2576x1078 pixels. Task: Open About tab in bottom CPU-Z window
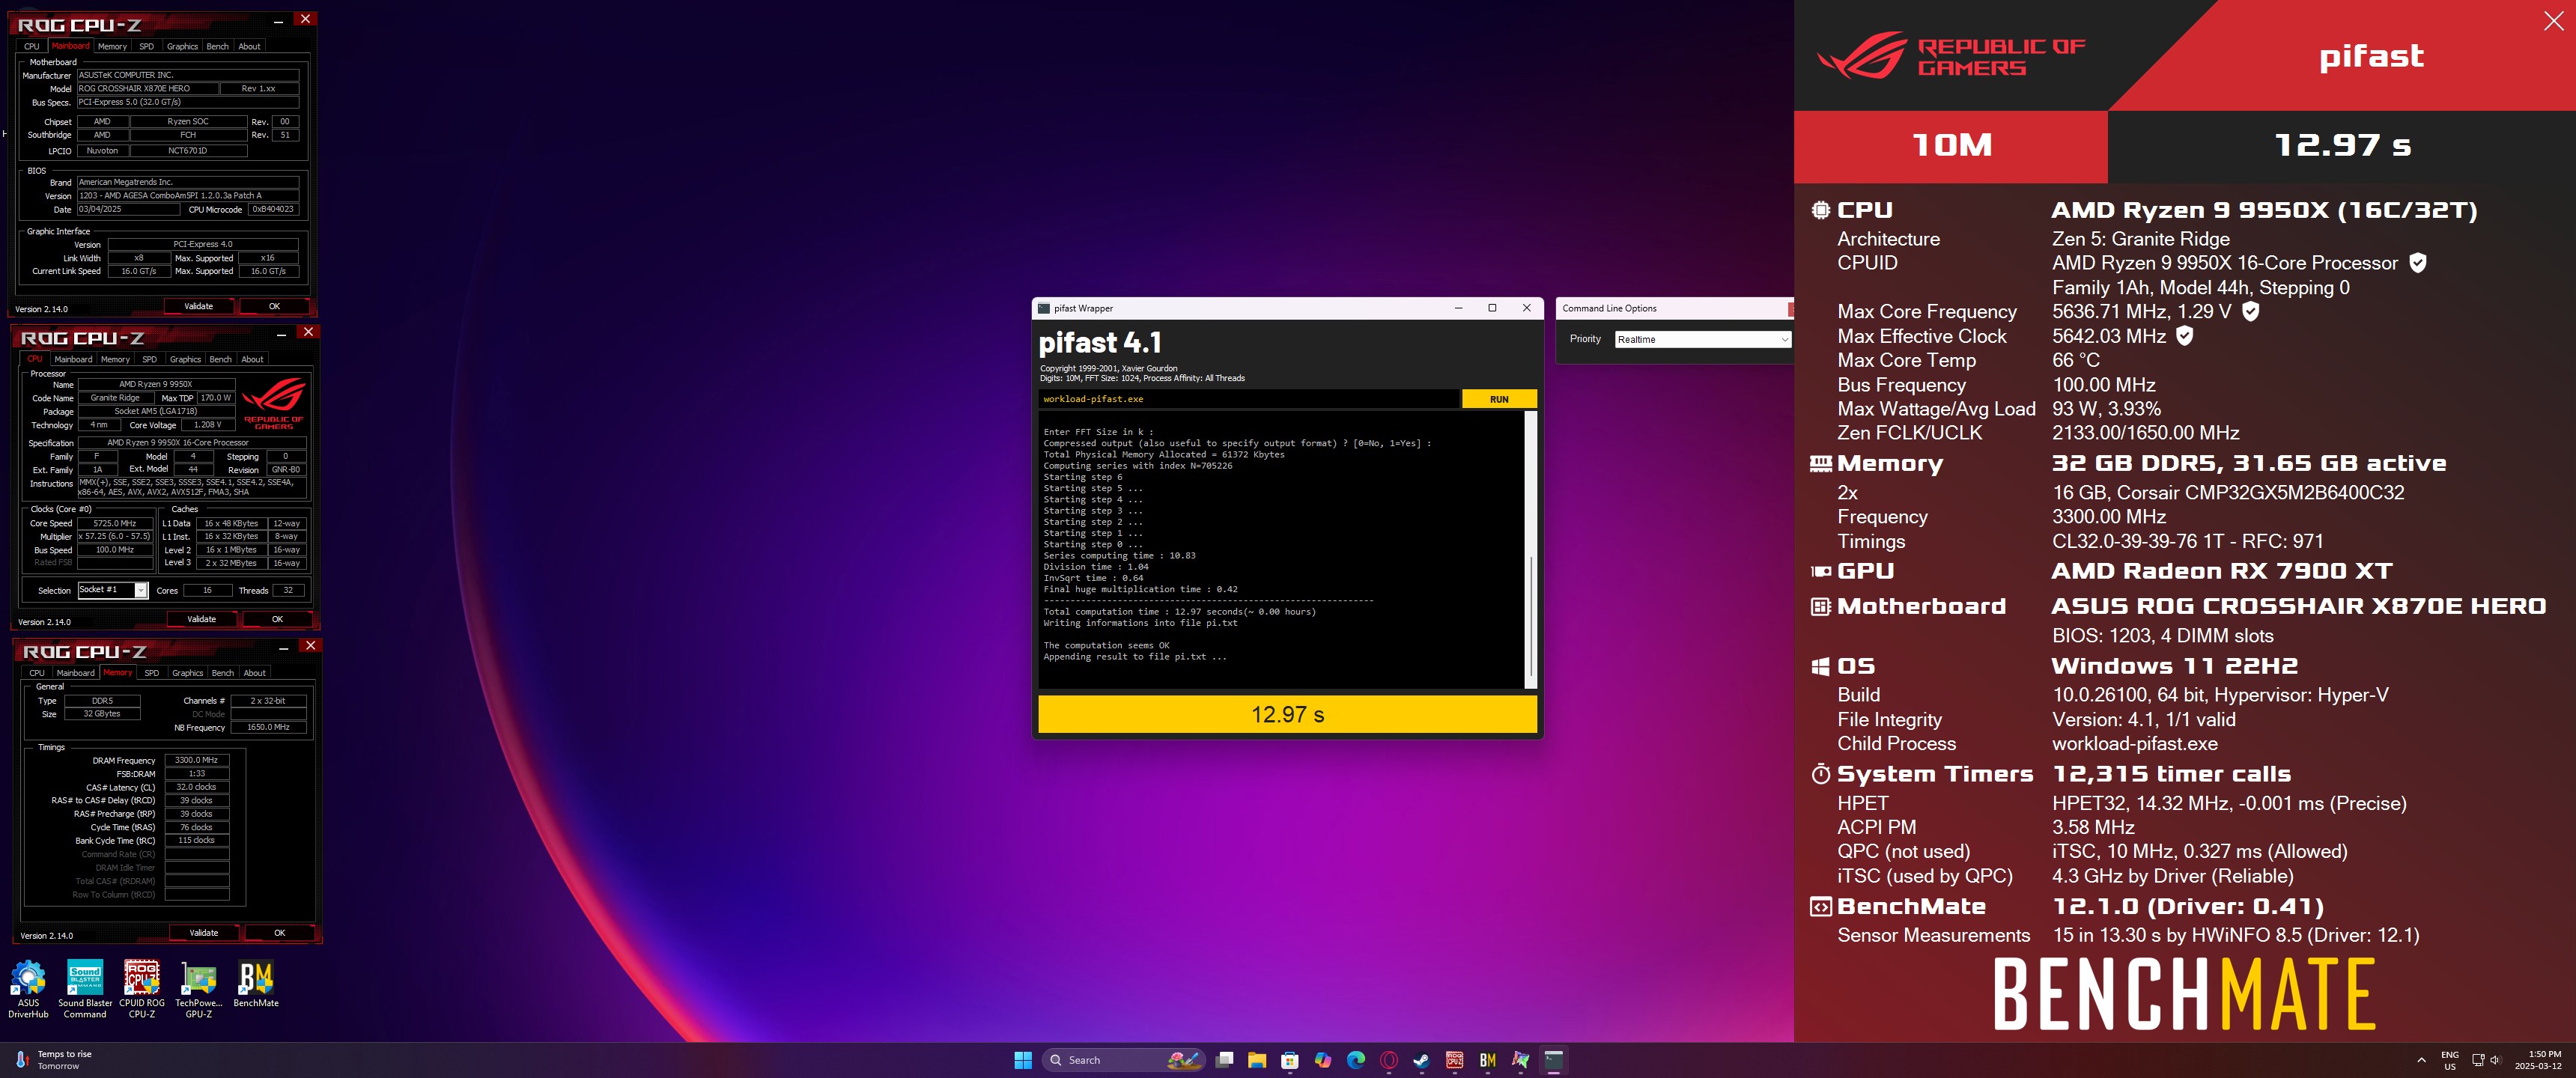255,673
